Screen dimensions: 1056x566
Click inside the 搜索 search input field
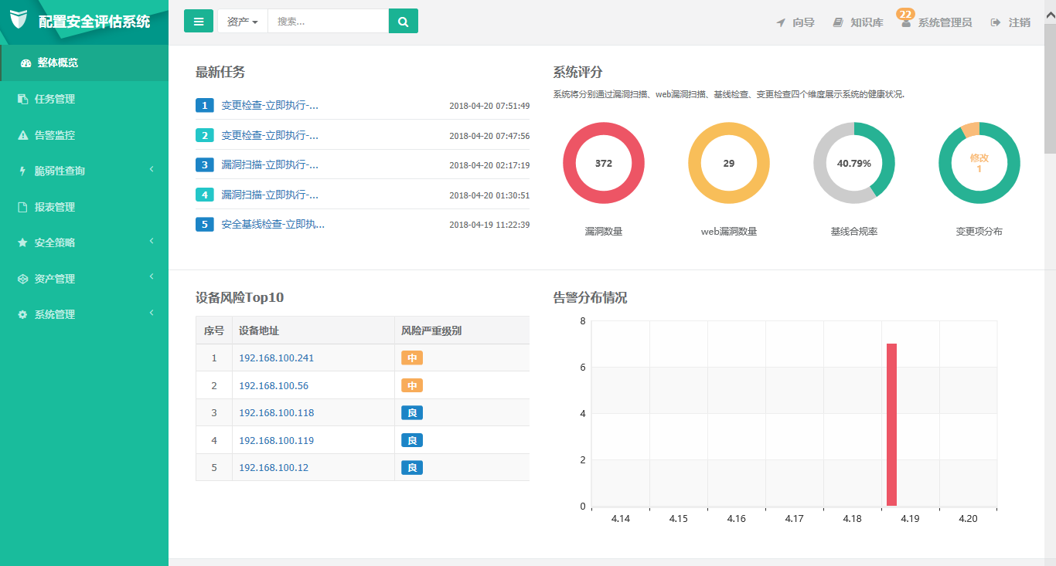tap(328, 22)
